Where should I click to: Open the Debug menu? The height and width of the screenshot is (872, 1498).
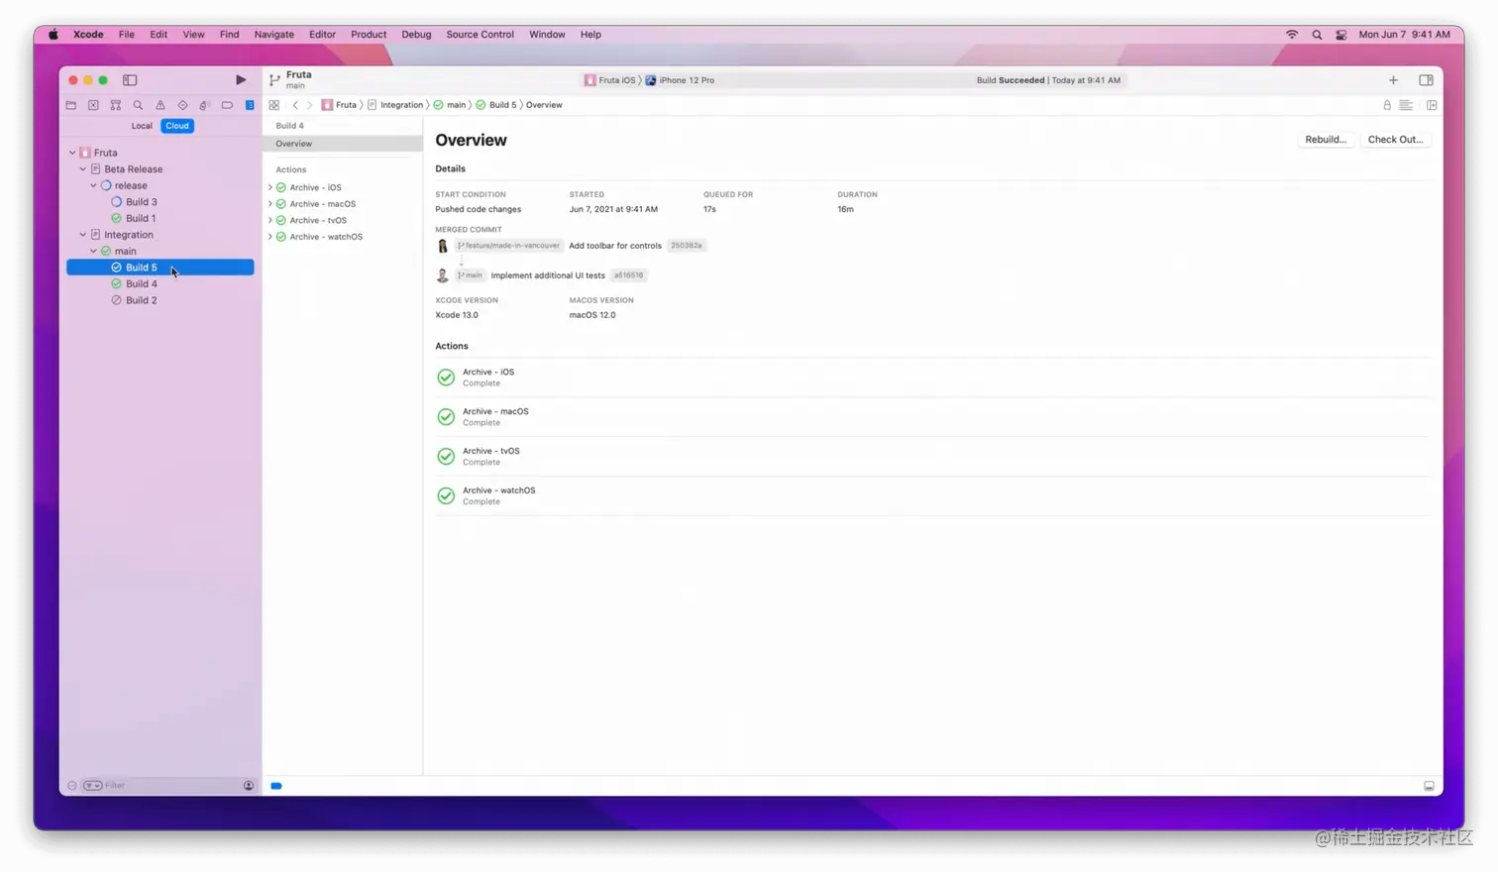click(x=416, y=35)
